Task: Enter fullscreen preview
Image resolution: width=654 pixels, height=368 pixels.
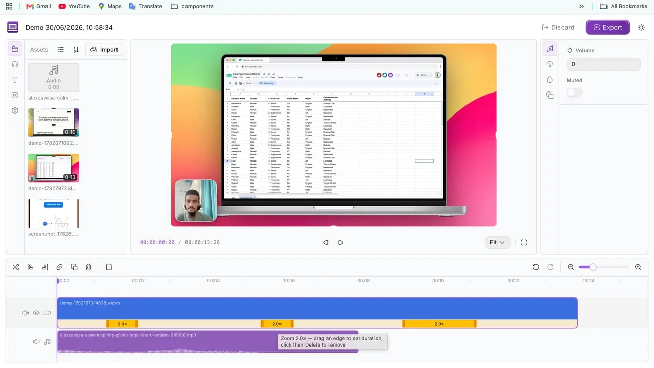Action: pyautogui.click(x=524, y=242)
